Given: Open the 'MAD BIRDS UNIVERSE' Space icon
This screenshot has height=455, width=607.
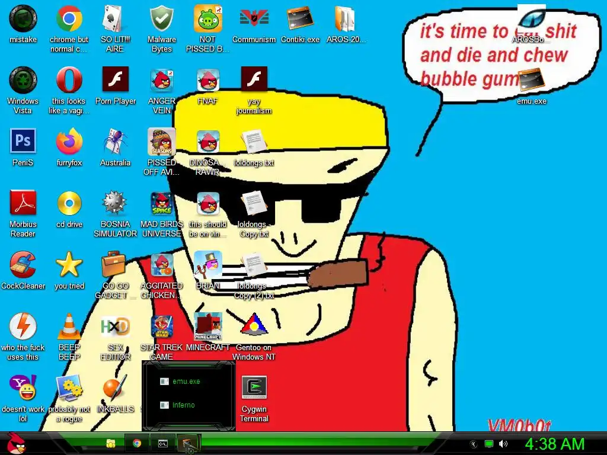Looking at the screenshot, I should tap(161, 204).
